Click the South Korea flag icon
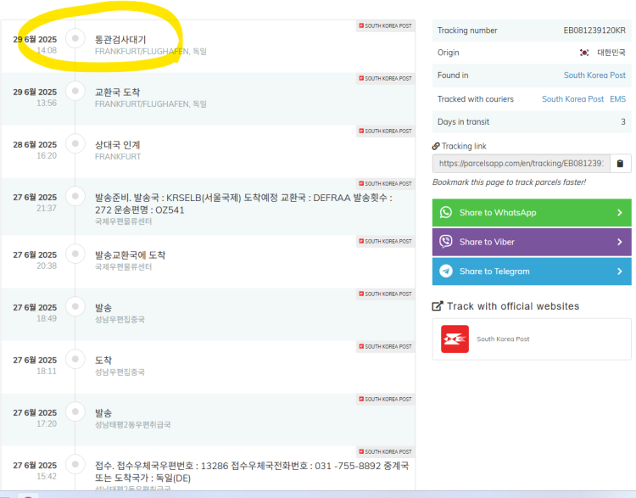The height and width of the screenshot is (498, 636). pyautogui.click(x=584, y=53)
